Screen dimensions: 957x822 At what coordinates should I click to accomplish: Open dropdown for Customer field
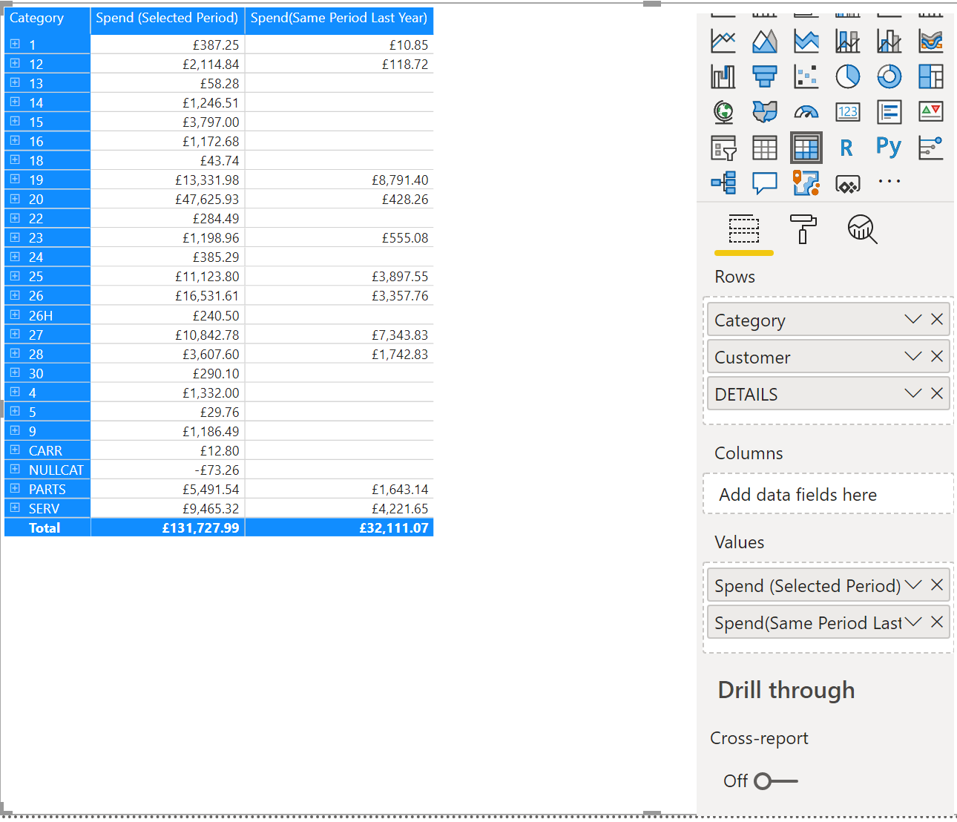[x=913, y=356]
